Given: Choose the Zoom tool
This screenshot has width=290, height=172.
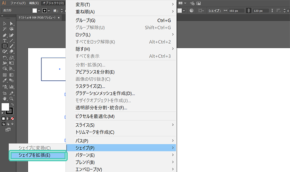Looking at the screenshot, I should pos(12,99).
